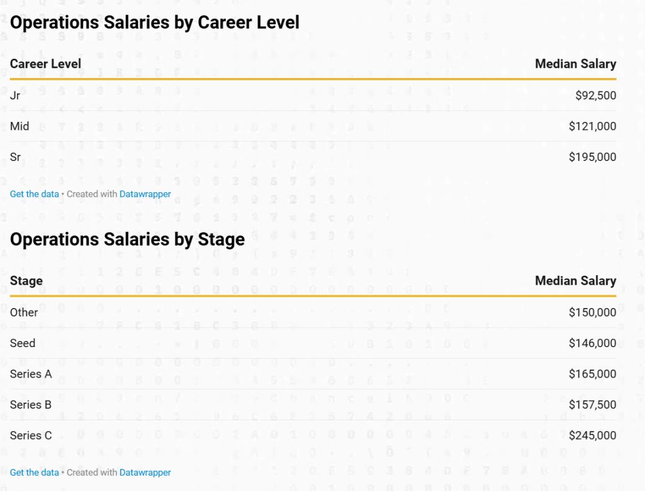The image size is (645, 491).
Task: Click the 'Stage' column header
Action: pos(26,281)
